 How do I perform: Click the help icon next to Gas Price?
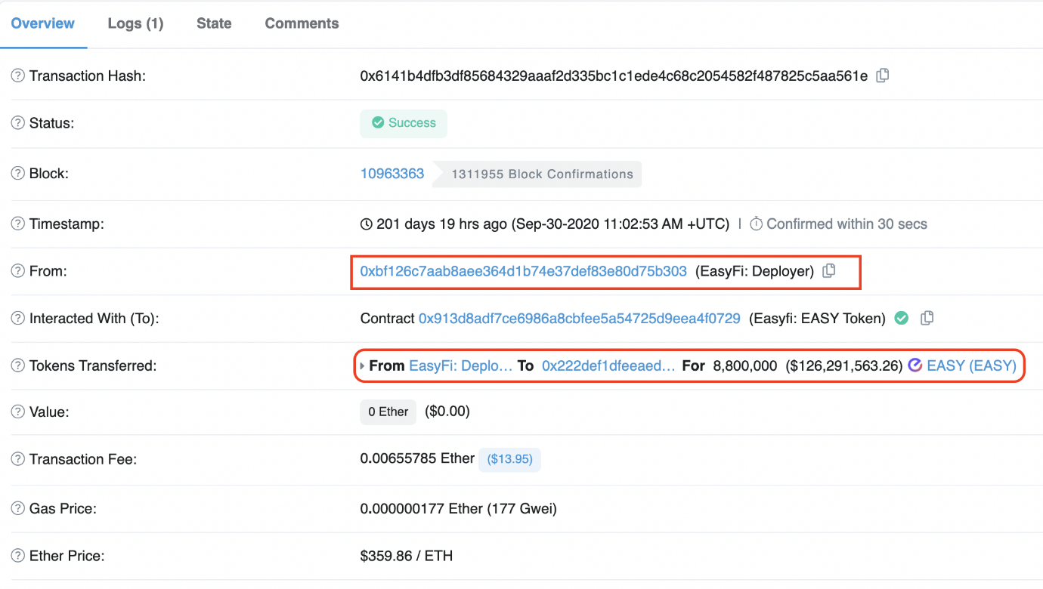(18, 509)
